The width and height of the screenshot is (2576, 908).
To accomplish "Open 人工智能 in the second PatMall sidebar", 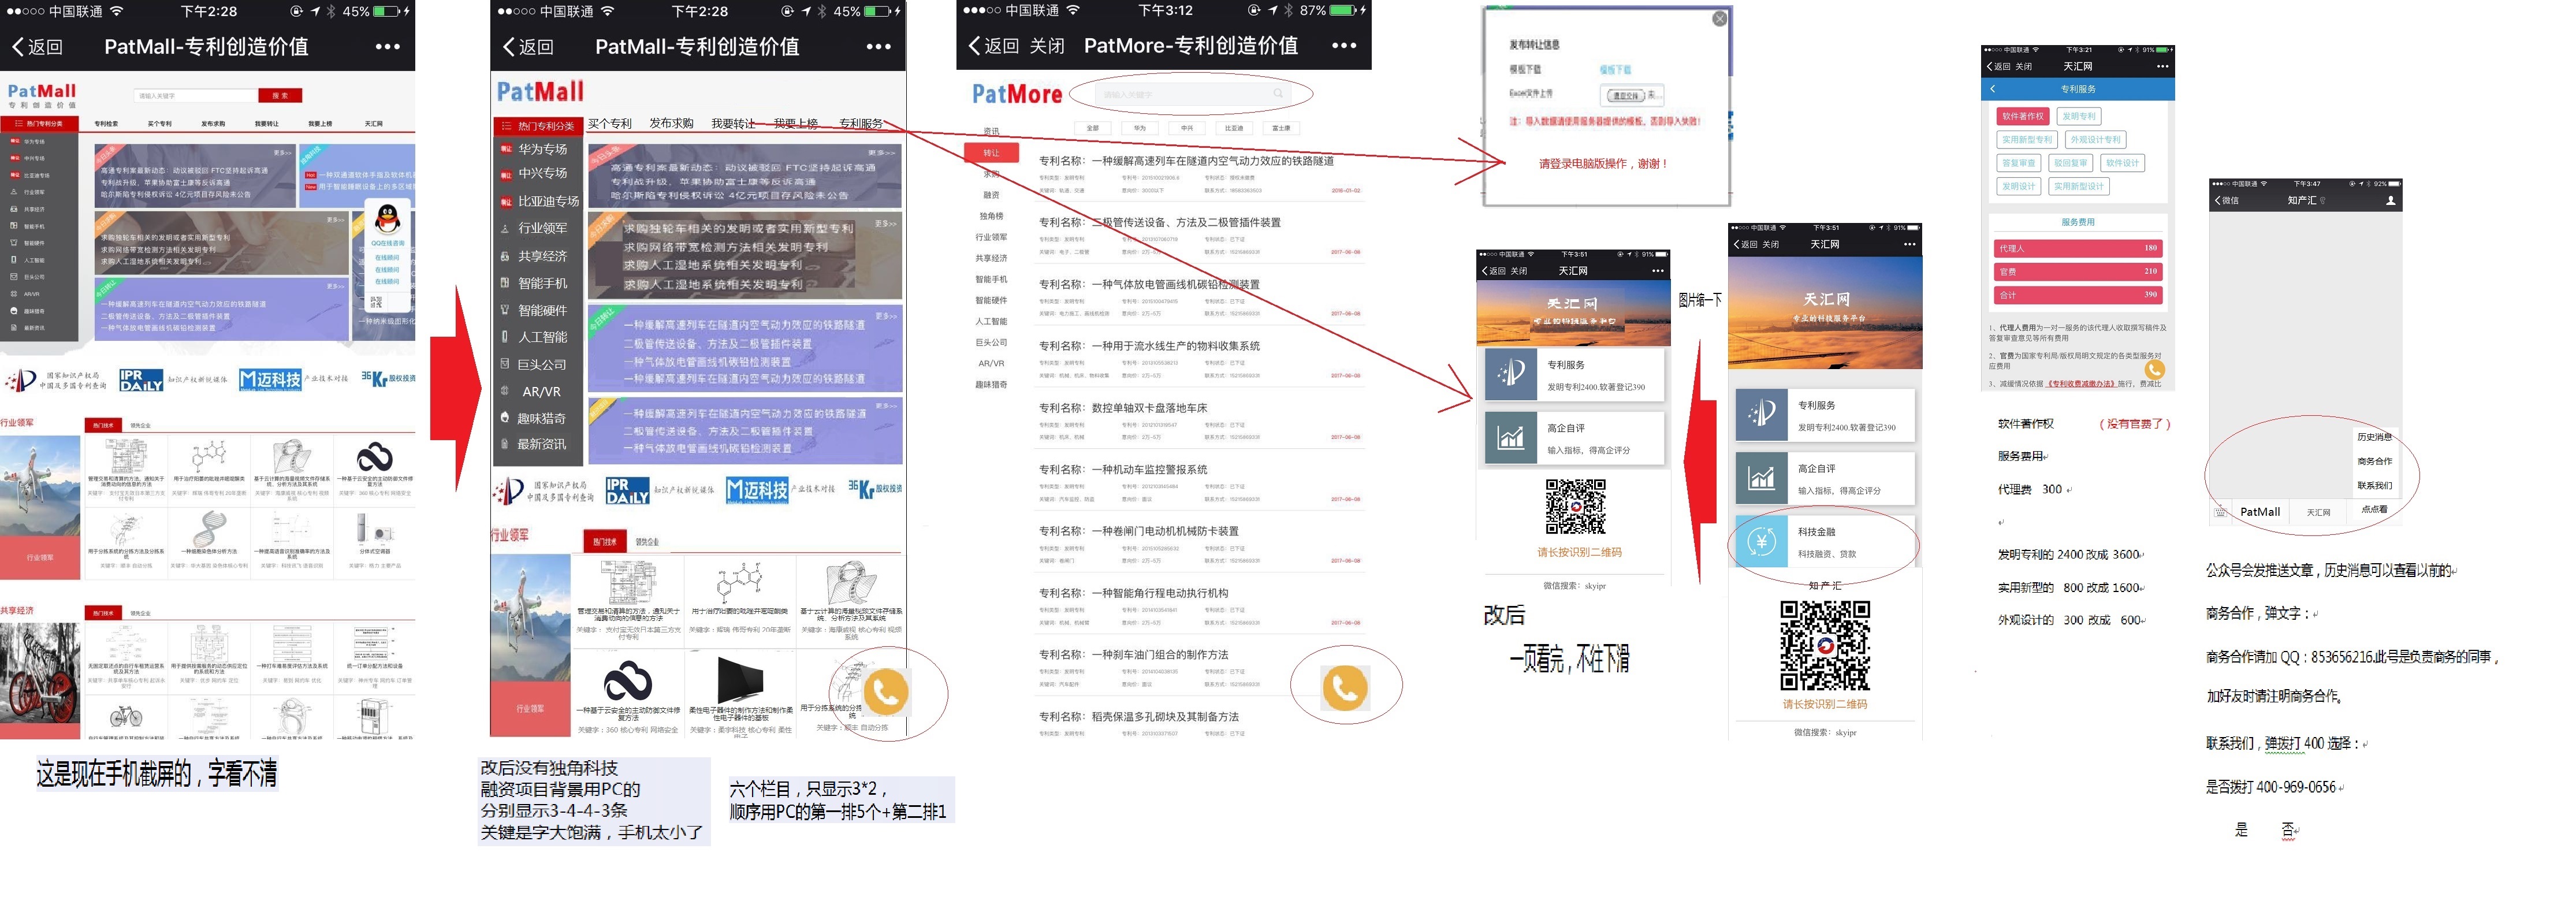I will [542, 337].
